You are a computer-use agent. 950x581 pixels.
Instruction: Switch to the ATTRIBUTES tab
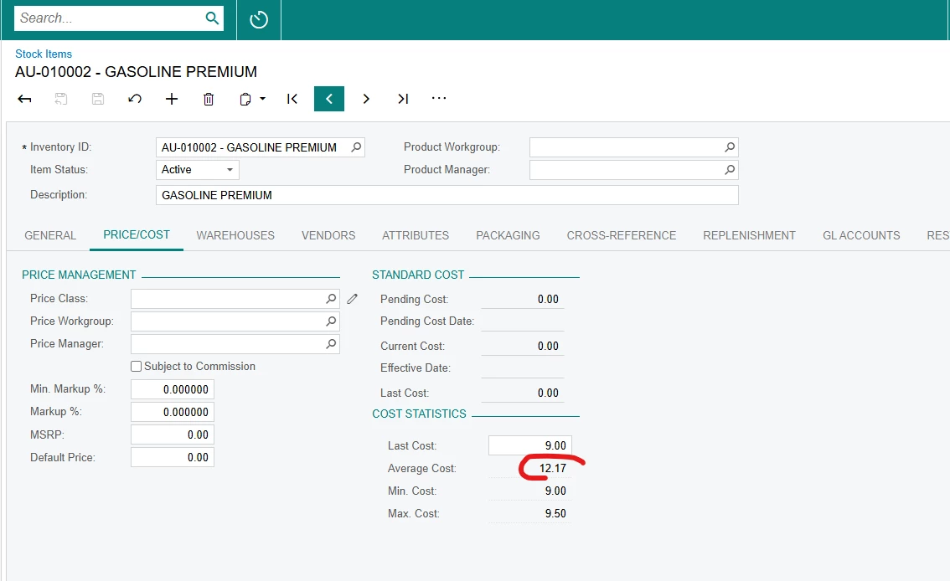click(x=416, y=235)
